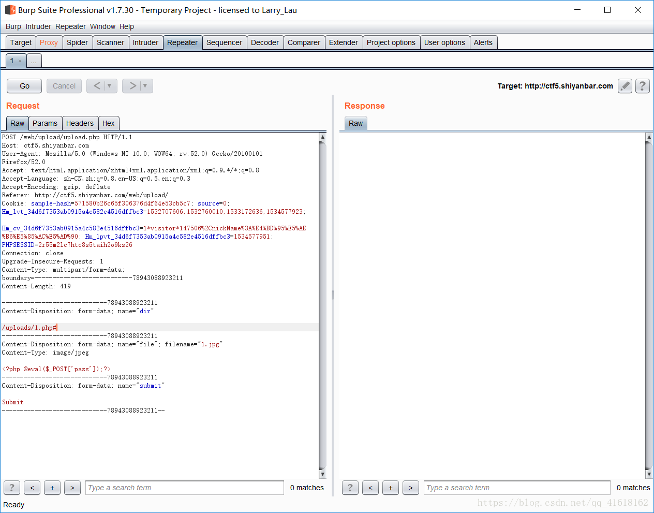The height and width of the screenshot is (513, 654).
Task: Switch to the Intruder tool tab
Action: click(x=145, y=42)
